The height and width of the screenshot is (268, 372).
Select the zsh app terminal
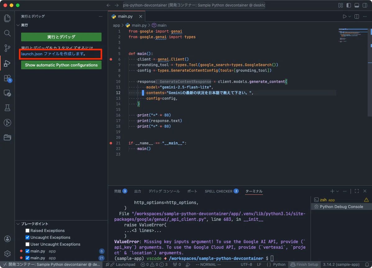[341, 200]
